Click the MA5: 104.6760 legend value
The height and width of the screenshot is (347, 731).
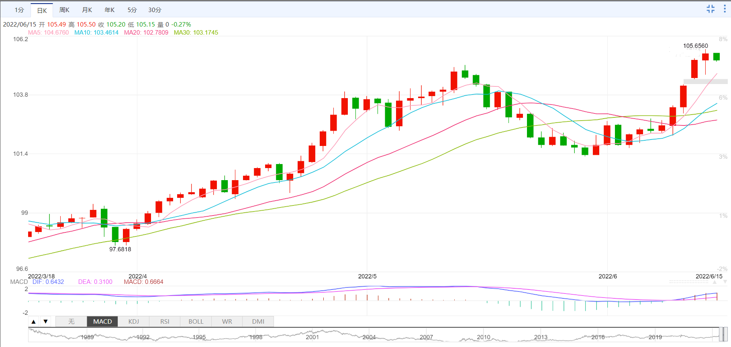click(48, 33)
